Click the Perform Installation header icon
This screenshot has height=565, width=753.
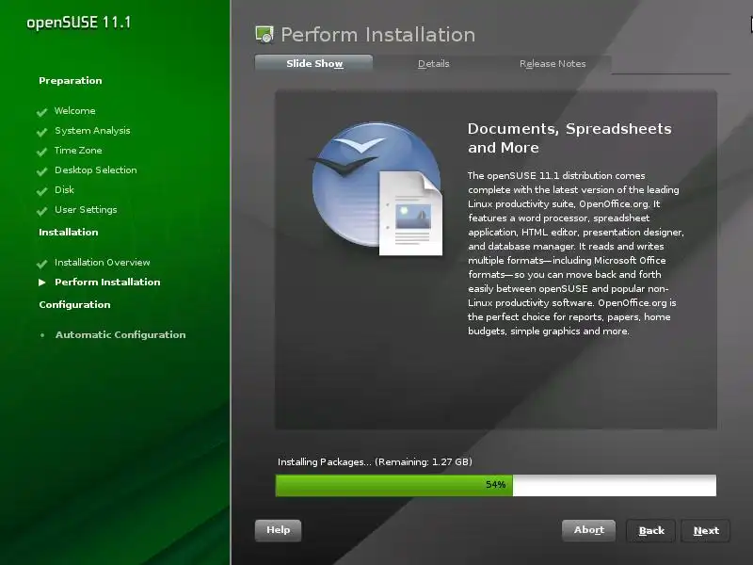click(x=264, y=35)
